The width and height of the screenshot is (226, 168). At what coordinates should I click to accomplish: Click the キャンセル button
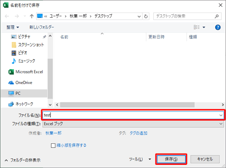(x=205, y=159)
